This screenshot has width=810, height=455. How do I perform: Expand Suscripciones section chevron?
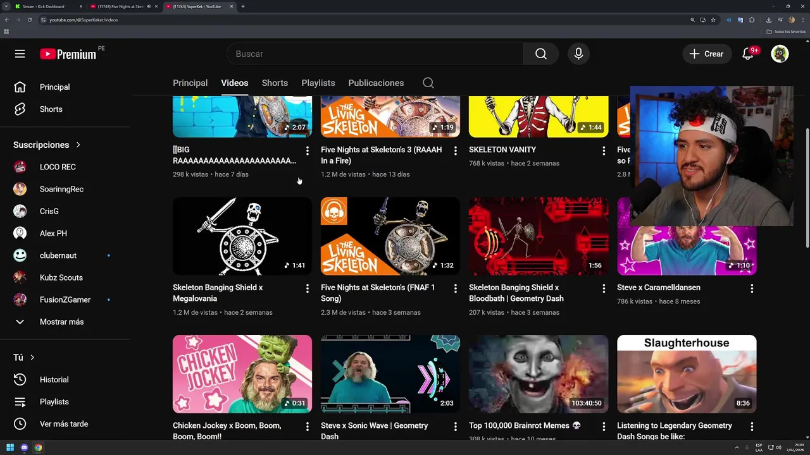(x=78, y=145)
